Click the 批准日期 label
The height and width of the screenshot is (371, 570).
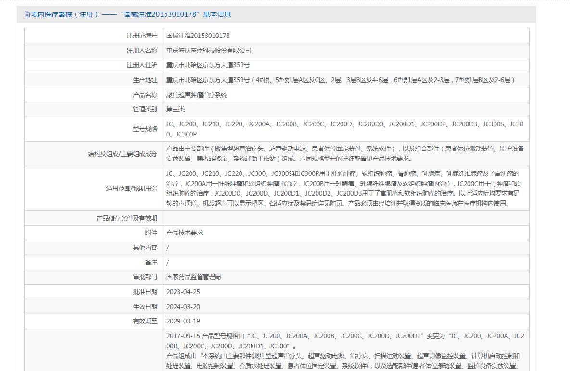[x=145, y=292]
